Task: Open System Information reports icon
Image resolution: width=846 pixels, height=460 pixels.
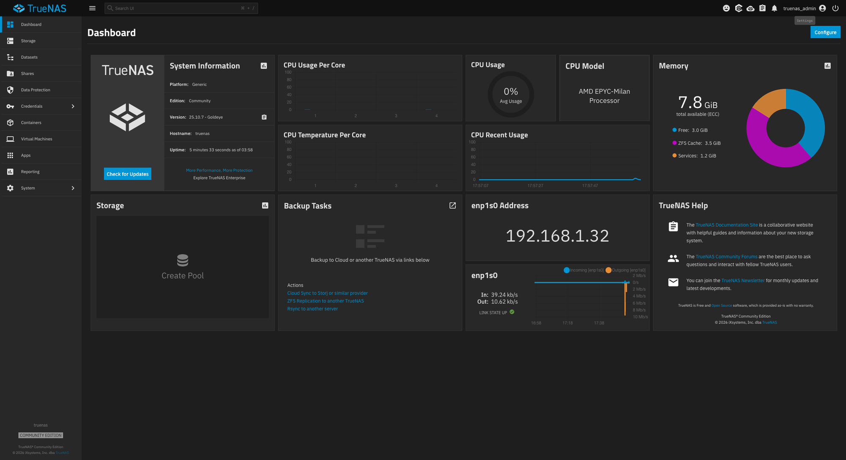Action: coord(264,66)
